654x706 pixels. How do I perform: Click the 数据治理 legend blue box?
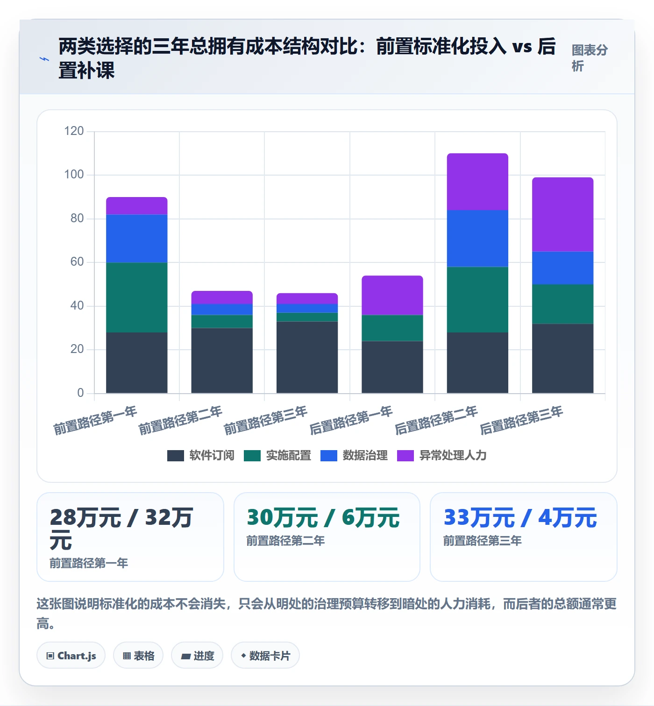329,456
